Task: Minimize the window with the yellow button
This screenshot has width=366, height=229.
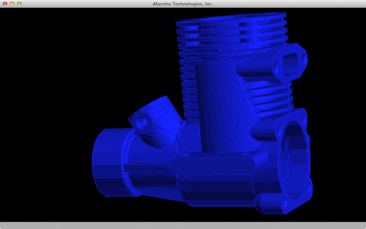Action: (x=12, y=4)
